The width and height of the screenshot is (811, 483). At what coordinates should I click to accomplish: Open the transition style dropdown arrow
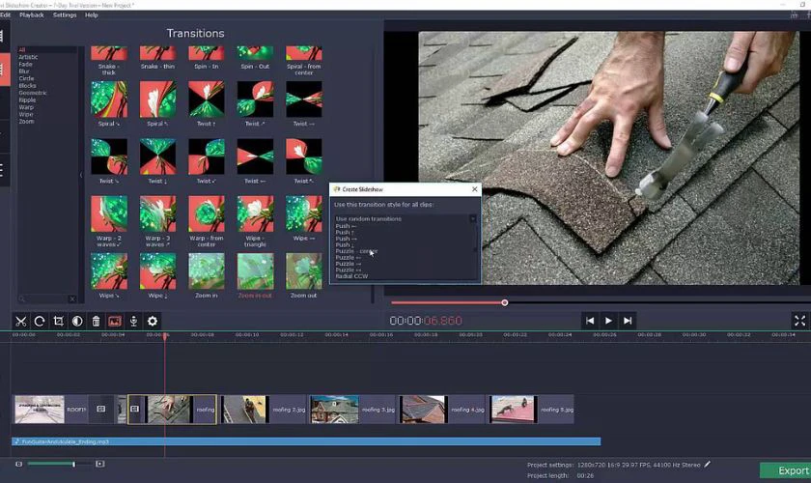point(473,219)
